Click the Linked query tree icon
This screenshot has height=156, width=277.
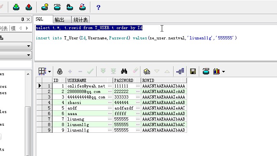coord(180,71)
